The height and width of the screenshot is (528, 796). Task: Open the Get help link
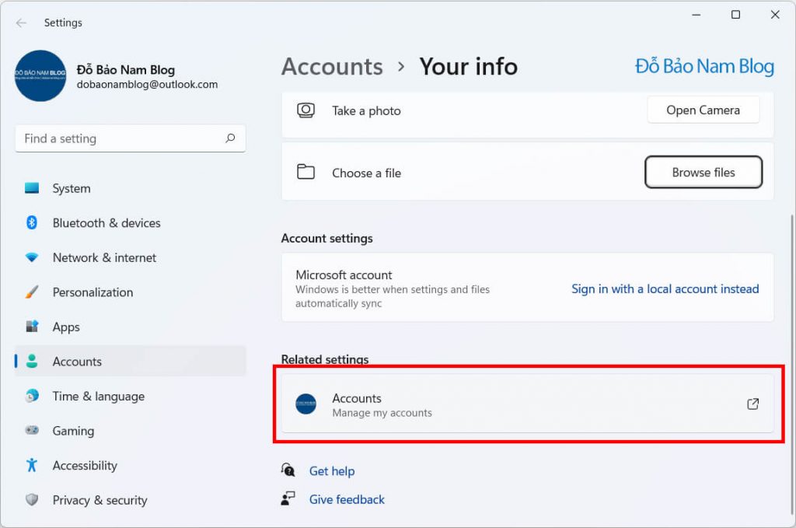click(332, 471)
